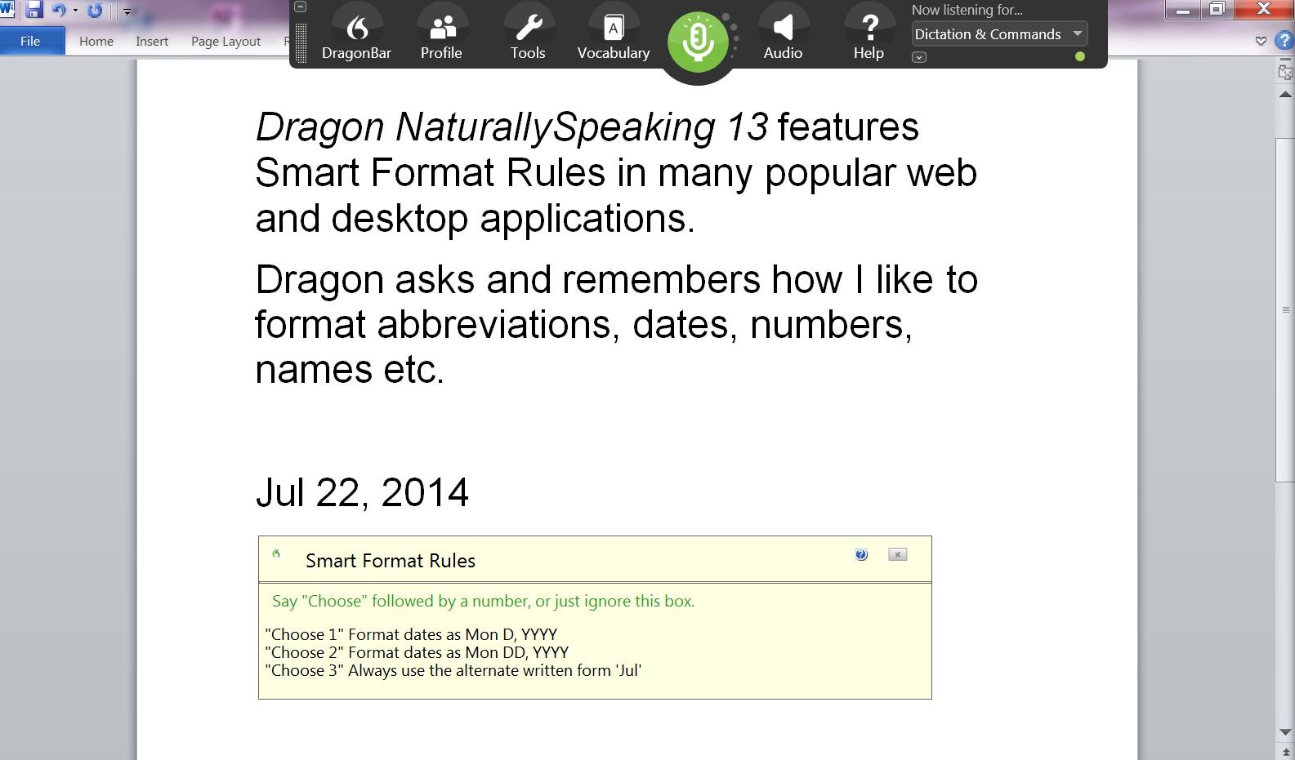Image resolution: width=1295 pixels, height=760 pixels.
Task: Open Smart Format Rules help icon
Action: 861,555
